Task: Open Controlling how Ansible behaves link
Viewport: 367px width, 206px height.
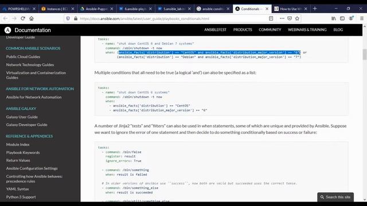Action: pos(34,179)
